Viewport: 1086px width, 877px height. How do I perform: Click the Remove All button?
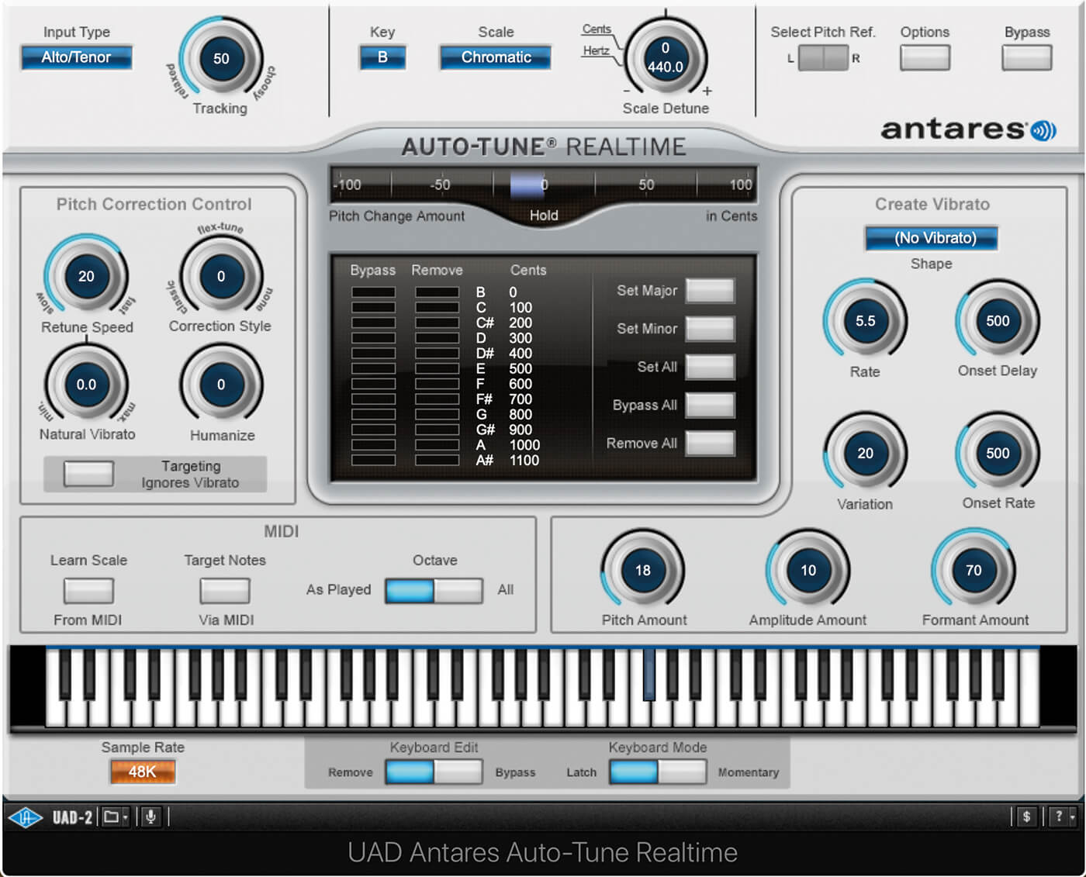pyautogui.click(x=710, y=444)
